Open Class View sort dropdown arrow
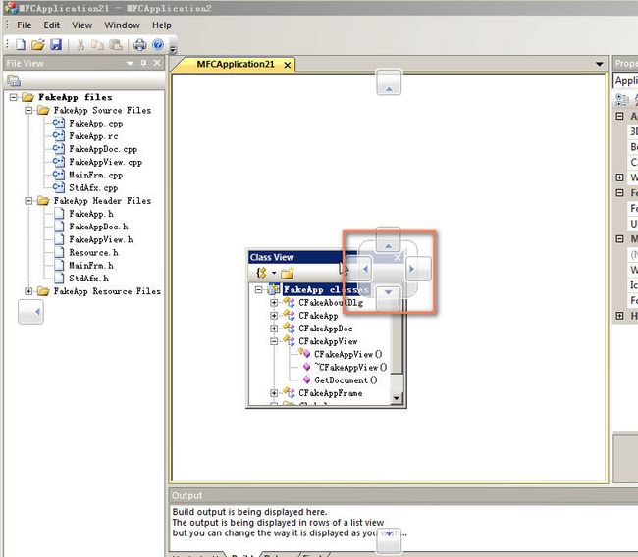 point(274,273)
